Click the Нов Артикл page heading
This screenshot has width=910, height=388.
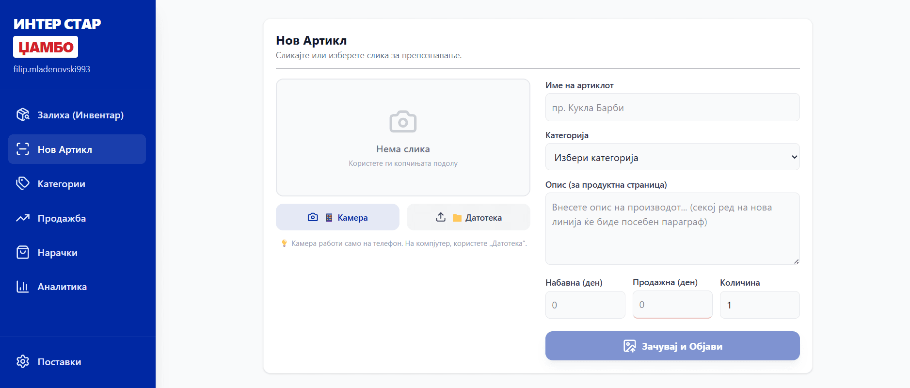pos(311,41)
